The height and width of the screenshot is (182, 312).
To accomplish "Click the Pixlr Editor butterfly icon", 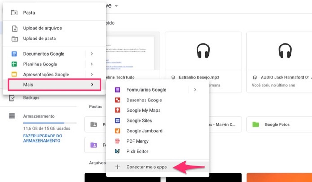I will point(117,151).
